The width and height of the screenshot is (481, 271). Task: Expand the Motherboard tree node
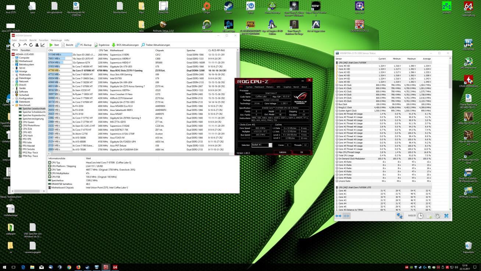coord(13,61)
